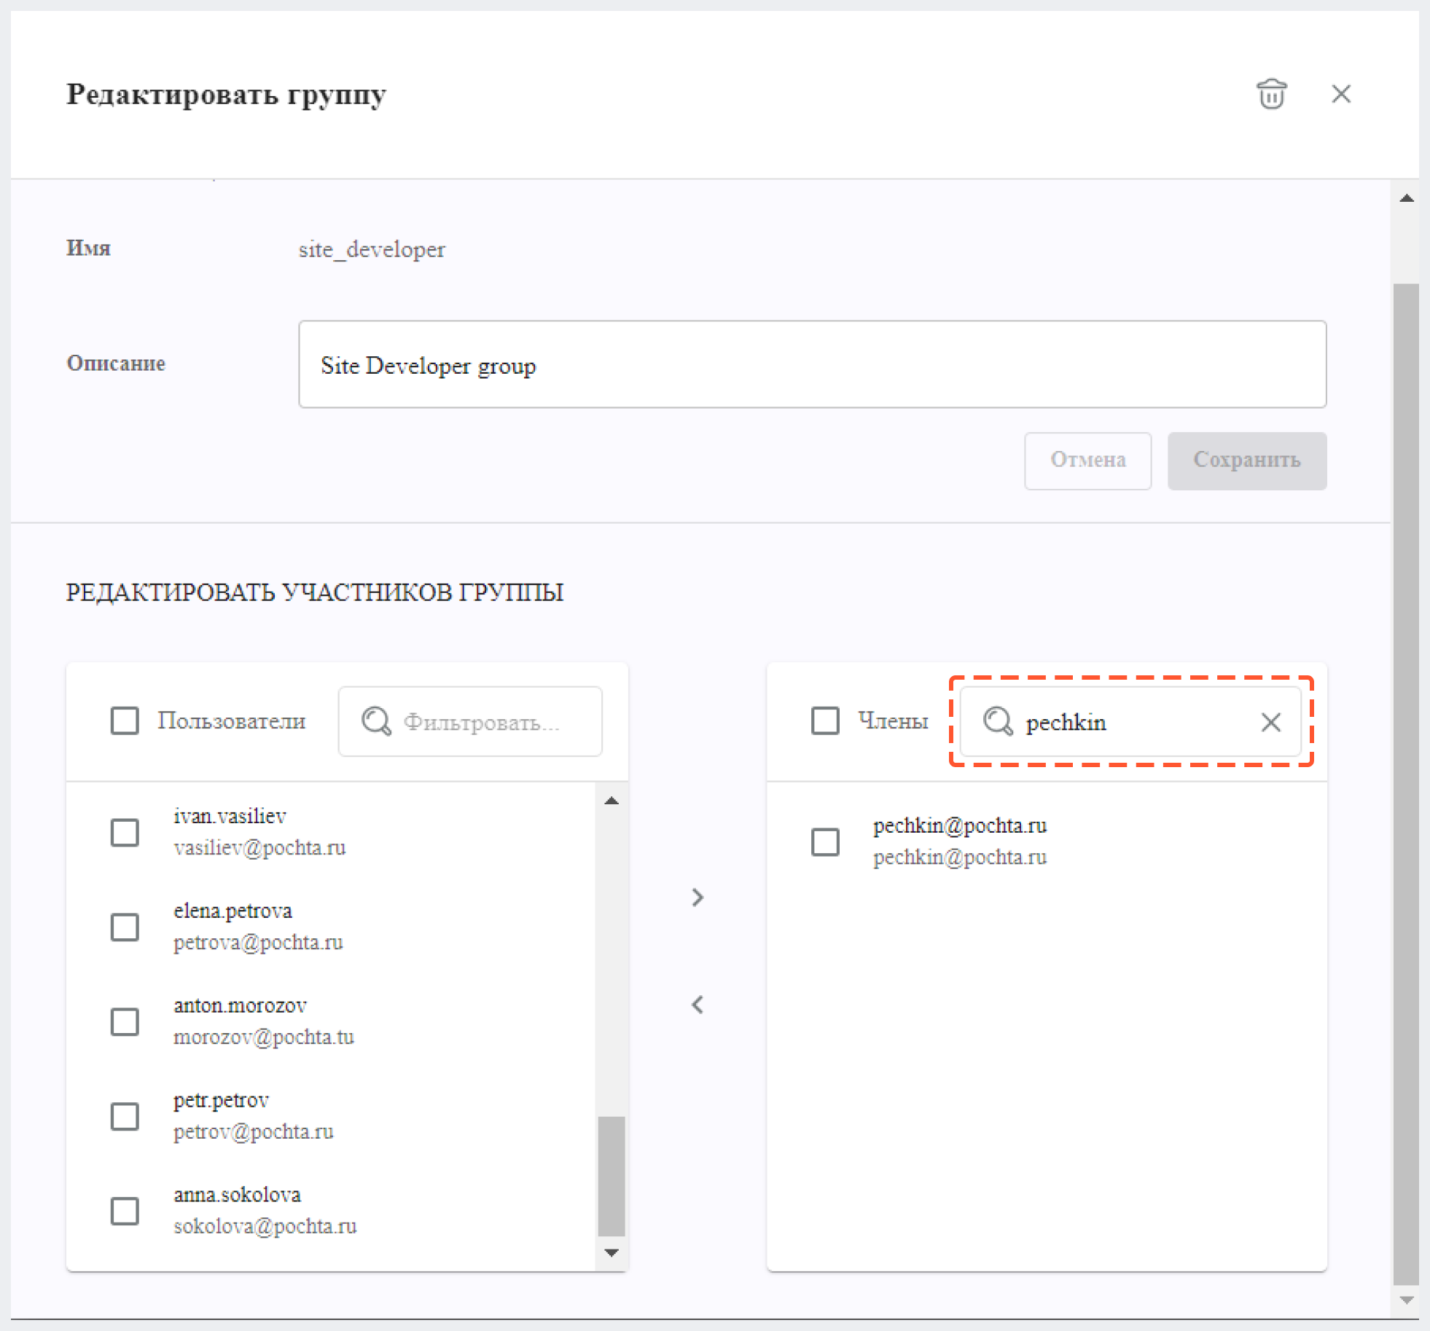Focus the Описание text field
This screenshot has height=1331, width=1430.
point(812,364)
